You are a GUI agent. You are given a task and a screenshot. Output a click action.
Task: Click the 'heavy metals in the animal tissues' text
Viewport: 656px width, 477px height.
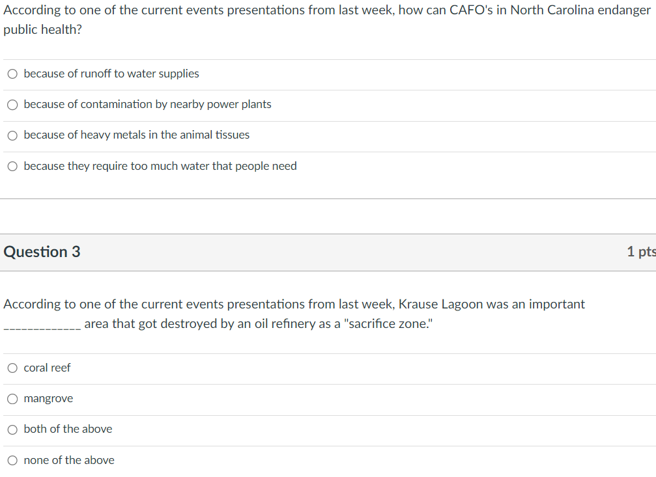(x=136, y=135)
